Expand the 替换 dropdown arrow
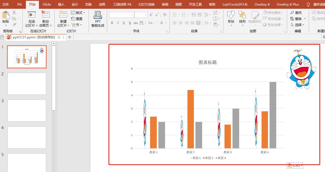The image size is (325, 172). tap(305, 18)
